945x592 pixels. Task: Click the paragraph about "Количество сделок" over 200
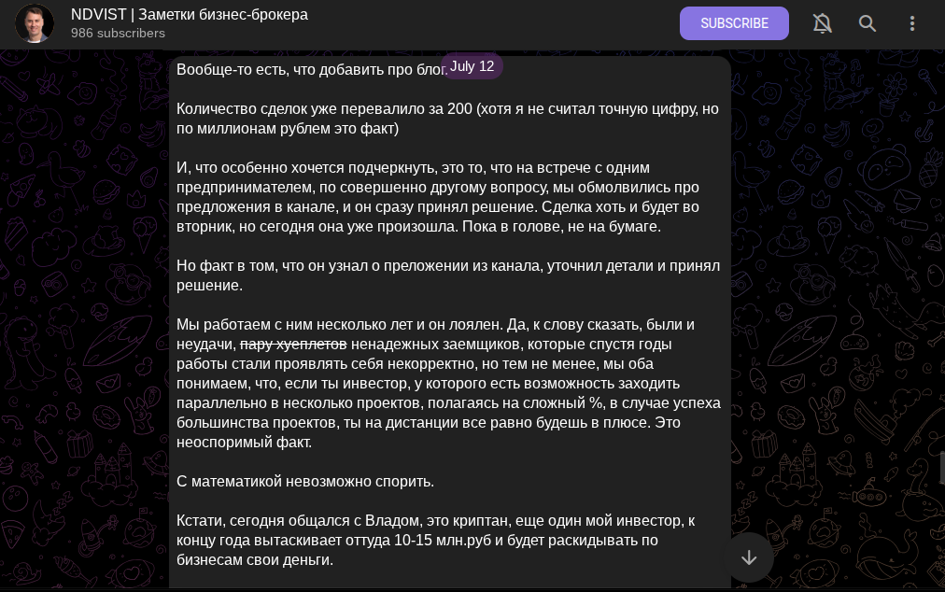click(447, 119)
